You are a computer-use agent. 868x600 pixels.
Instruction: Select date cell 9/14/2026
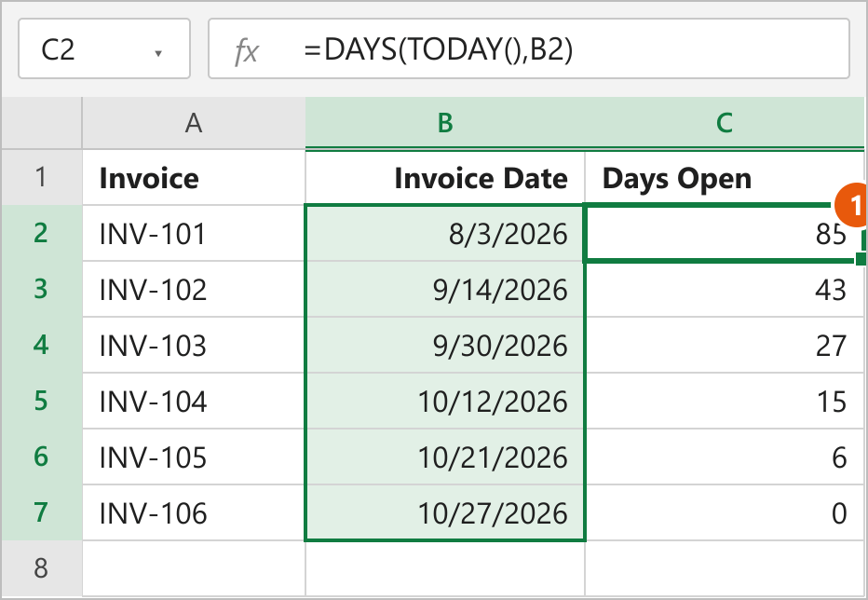point(445,289)
